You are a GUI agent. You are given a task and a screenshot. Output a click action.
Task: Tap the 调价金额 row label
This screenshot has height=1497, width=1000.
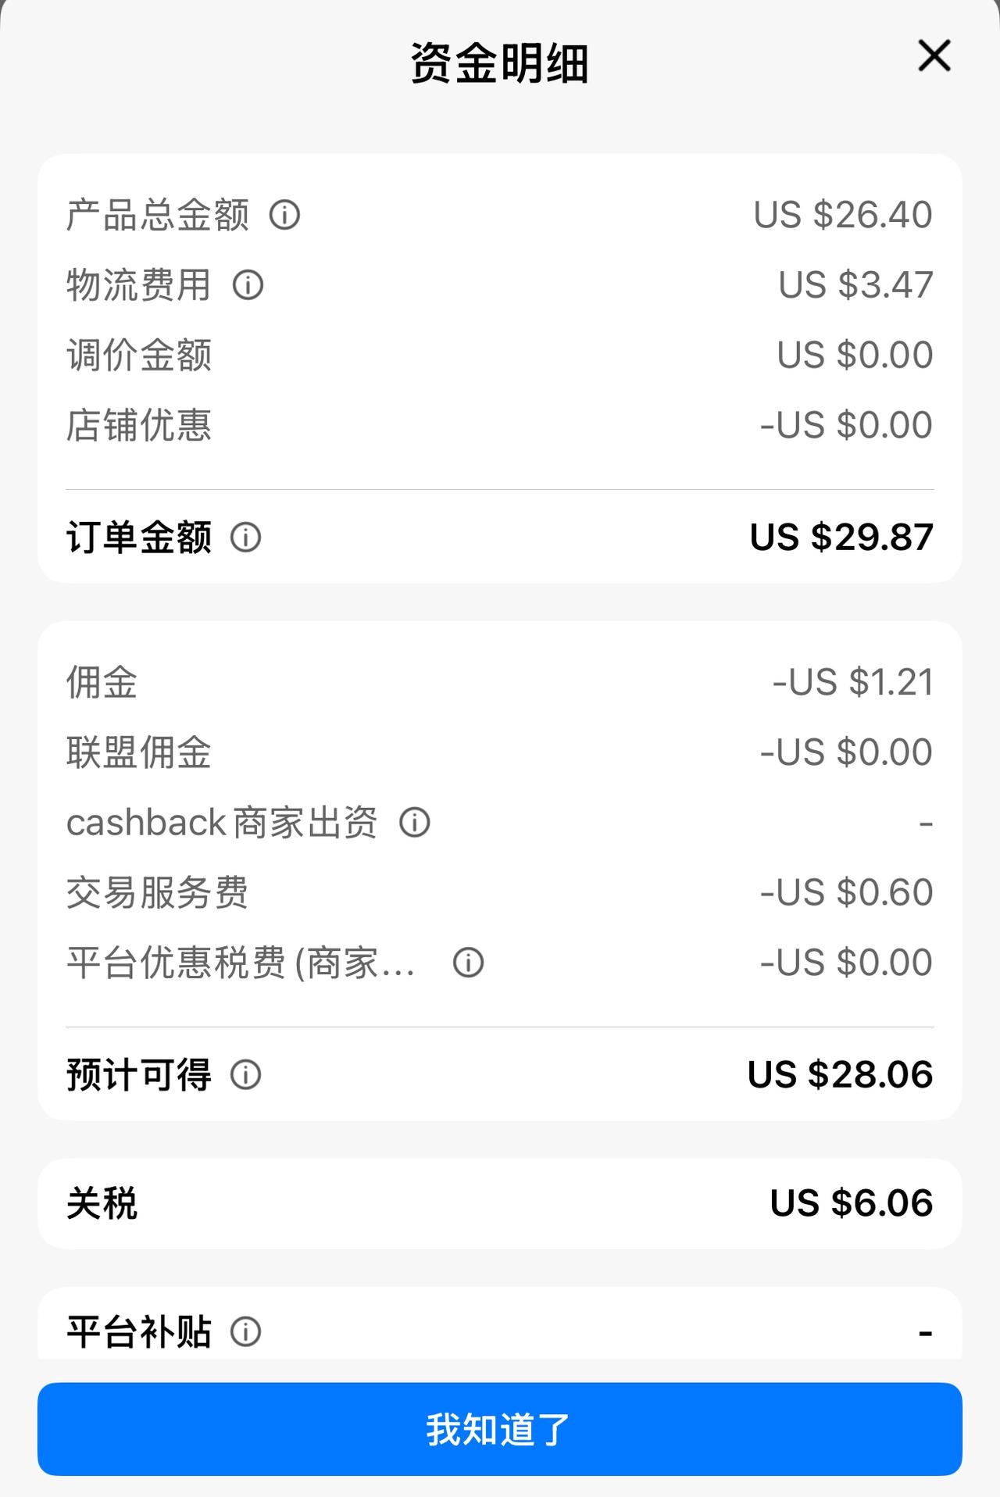tap(139, 355)
